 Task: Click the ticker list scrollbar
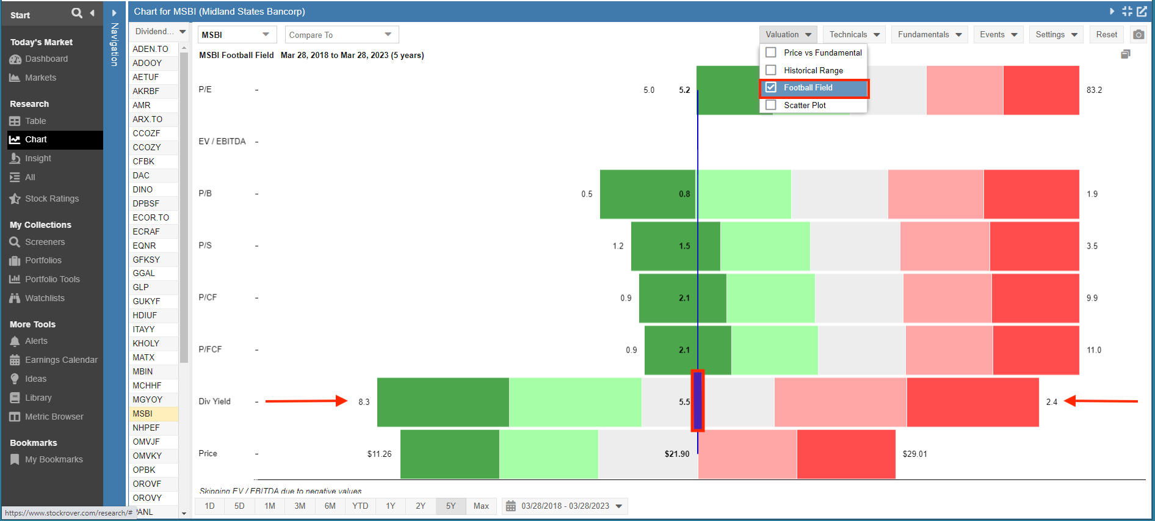pos(184,208)
